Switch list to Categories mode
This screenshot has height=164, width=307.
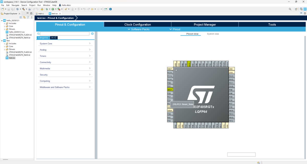click(x=43, y=38)
